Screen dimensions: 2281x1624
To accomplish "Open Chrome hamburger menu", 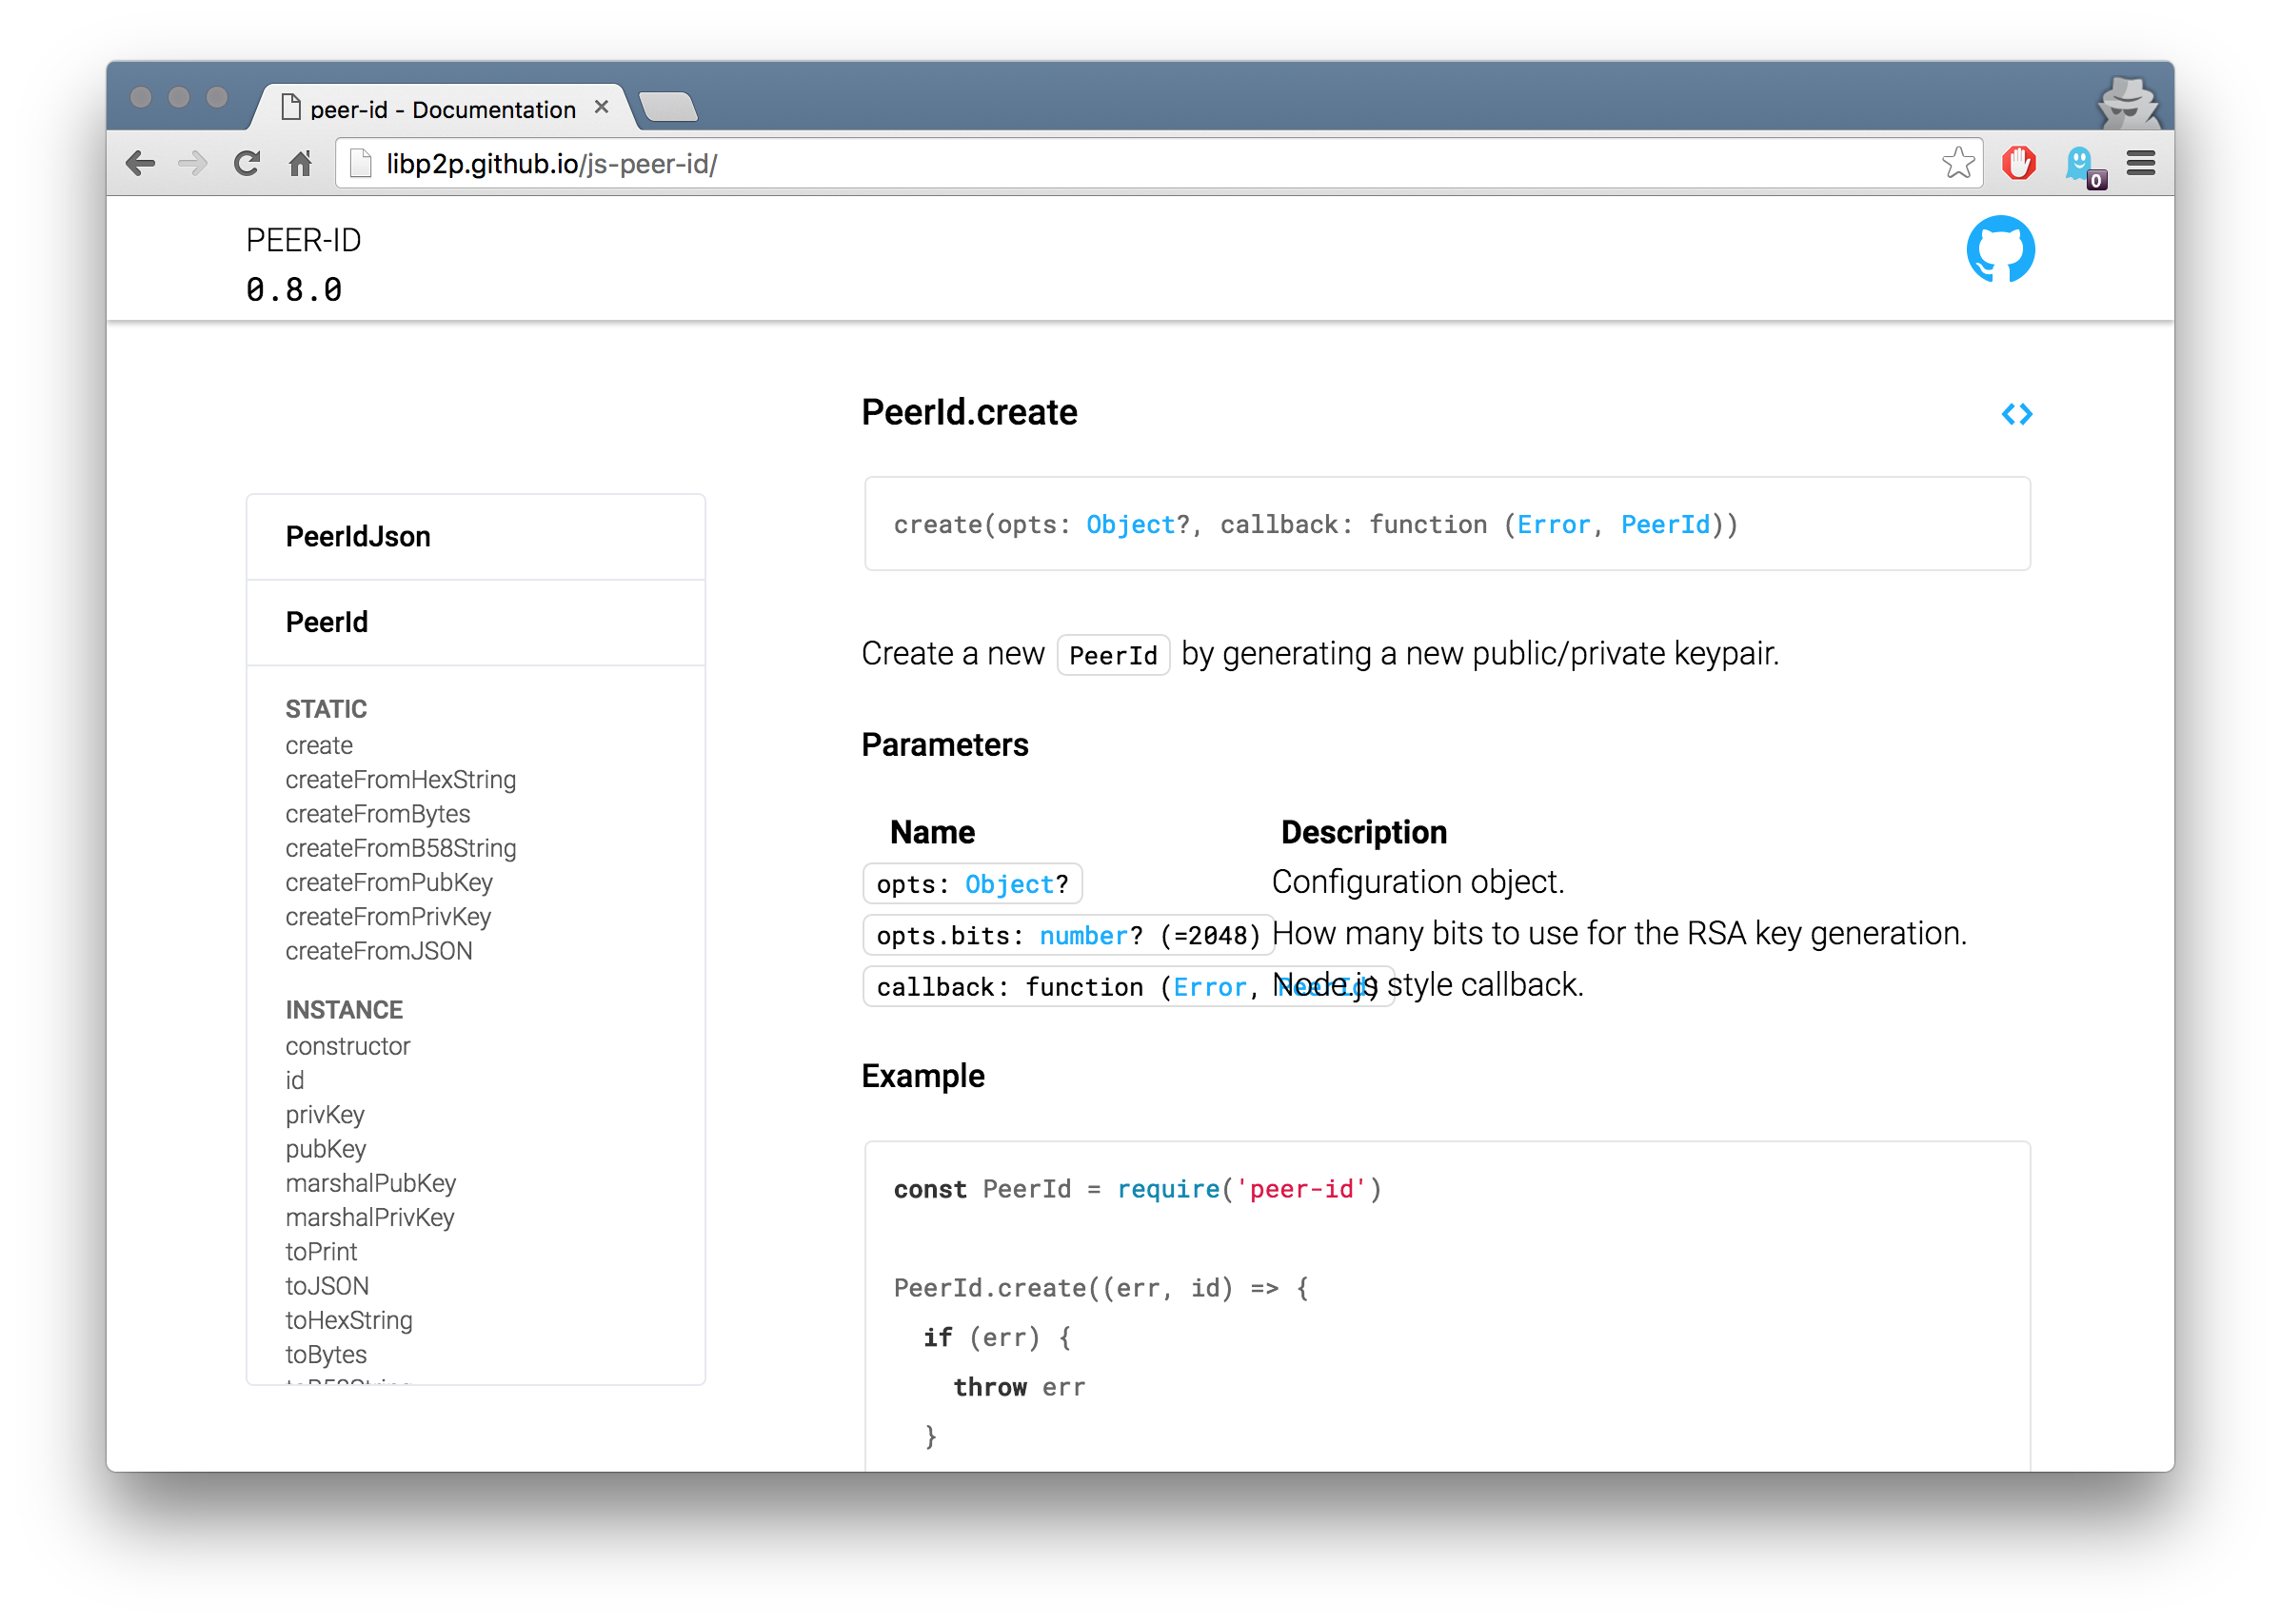I will [x=2140, y=163].
